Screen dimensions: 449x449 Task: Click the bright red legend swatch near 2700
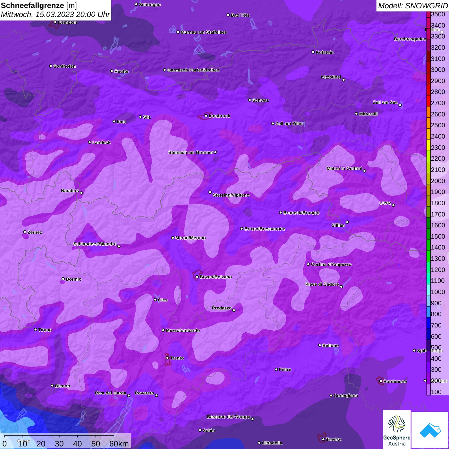pos(428,101)
